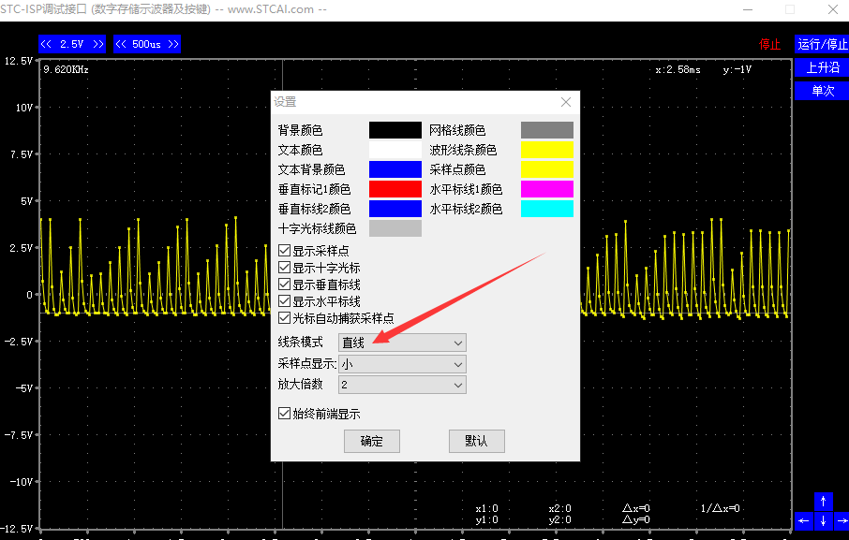Click the up arrow pan button
This screenshot has height=540, width=849.
click(823, 501)
